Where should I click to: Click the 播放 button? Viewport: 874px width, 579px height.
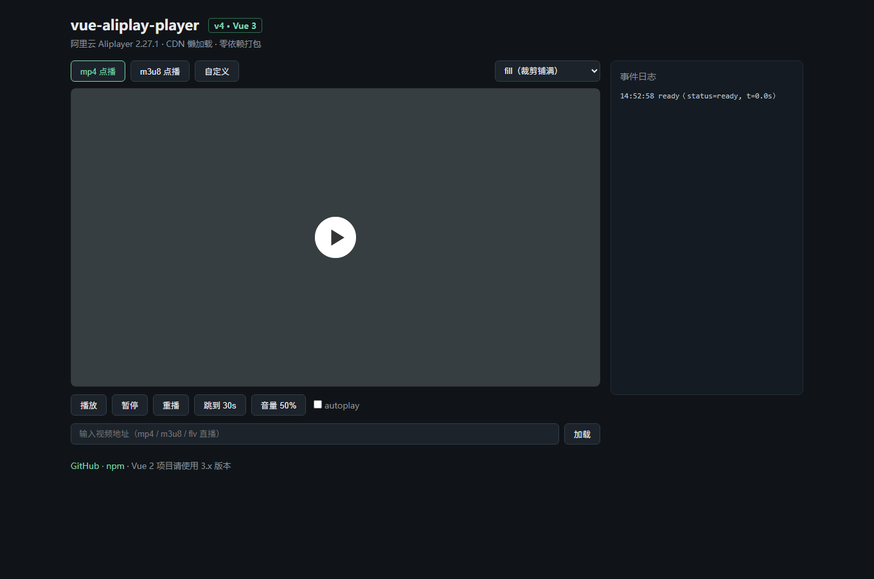89,405
